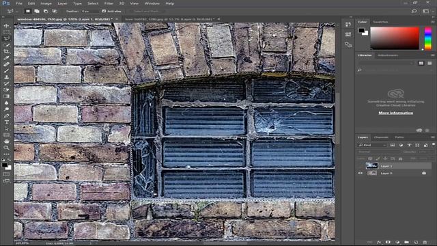The height and width of the screenshot is (246, 437).
Task: Select the Eraser tool
Action: [x=6, y=90]
